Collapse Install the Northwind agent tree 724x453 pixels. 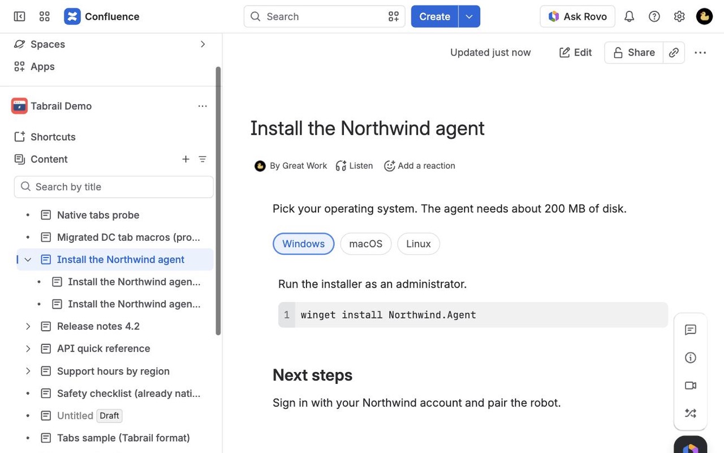coord(28,259)
